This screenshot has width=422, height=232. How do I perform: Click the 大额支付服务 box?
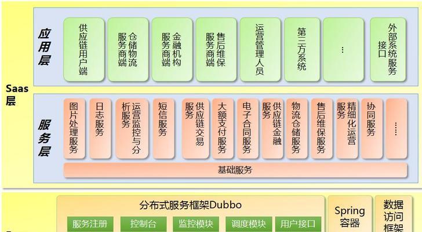[x=223, y=129]
